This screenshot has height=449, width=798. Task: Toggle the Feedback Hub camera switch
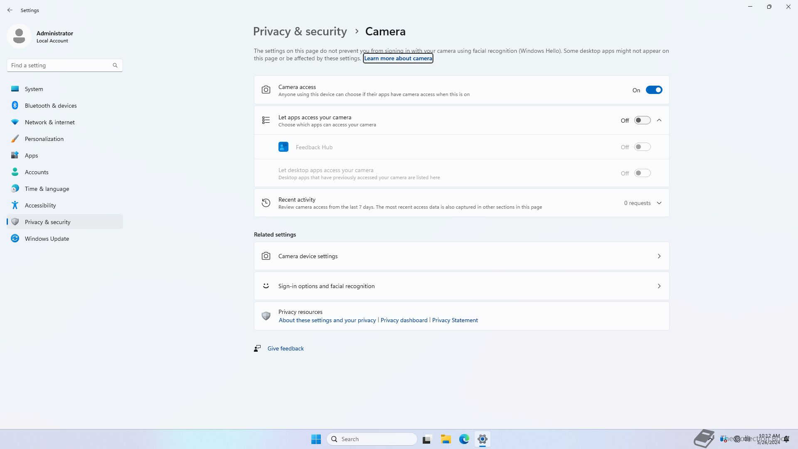[642, 147]
